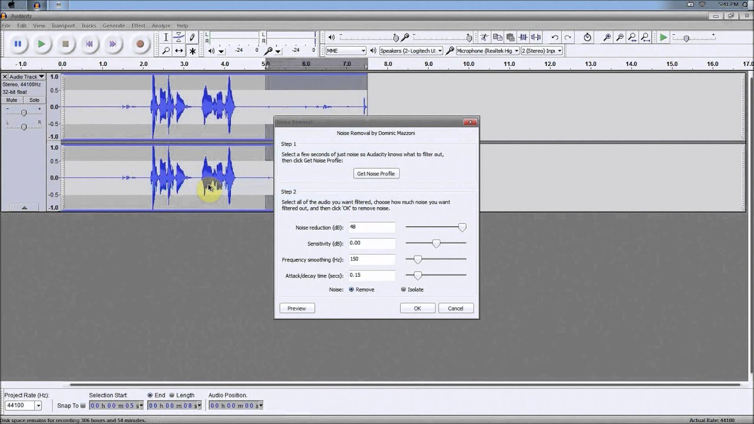
Task: Click the Zoom In magnifier icon
Action: click(x=607, y=37)
